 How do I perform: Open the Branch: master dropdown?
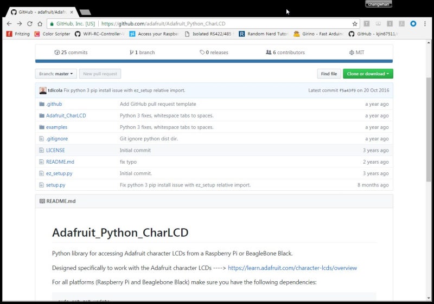click(56, 74)
